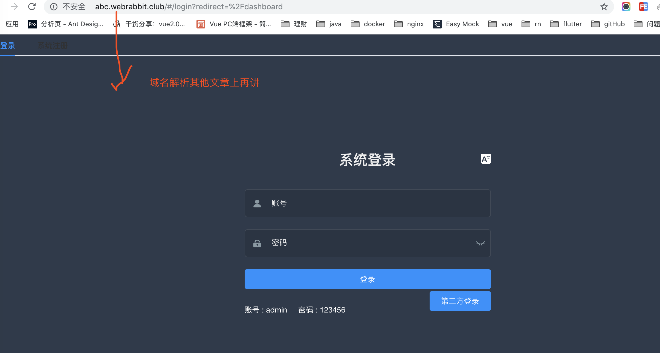Click the 第三方登录 button
Image resolution: width=660 pixels, height=353 pixels.
460,301
